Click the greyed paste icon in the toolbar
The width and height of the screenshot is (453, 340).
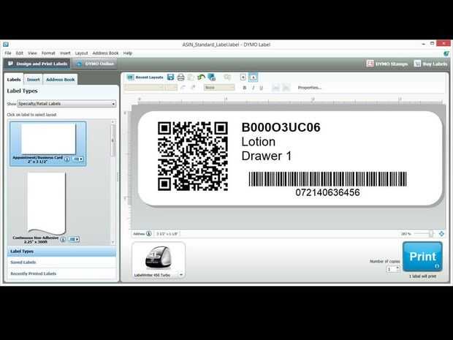pyautogui.click(x=191, y=78)
